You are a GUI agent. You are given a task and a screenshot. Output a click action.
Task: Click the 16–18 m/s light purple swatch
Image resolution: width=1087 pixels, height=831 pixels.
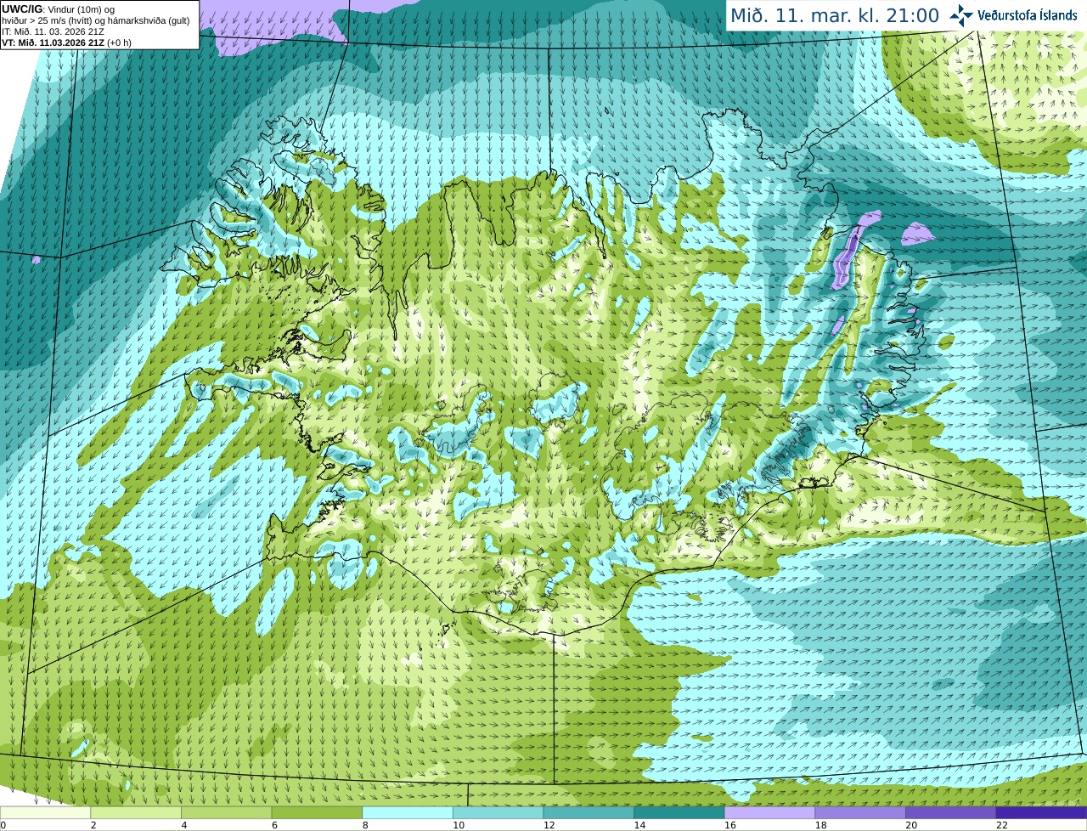[770, 813]
